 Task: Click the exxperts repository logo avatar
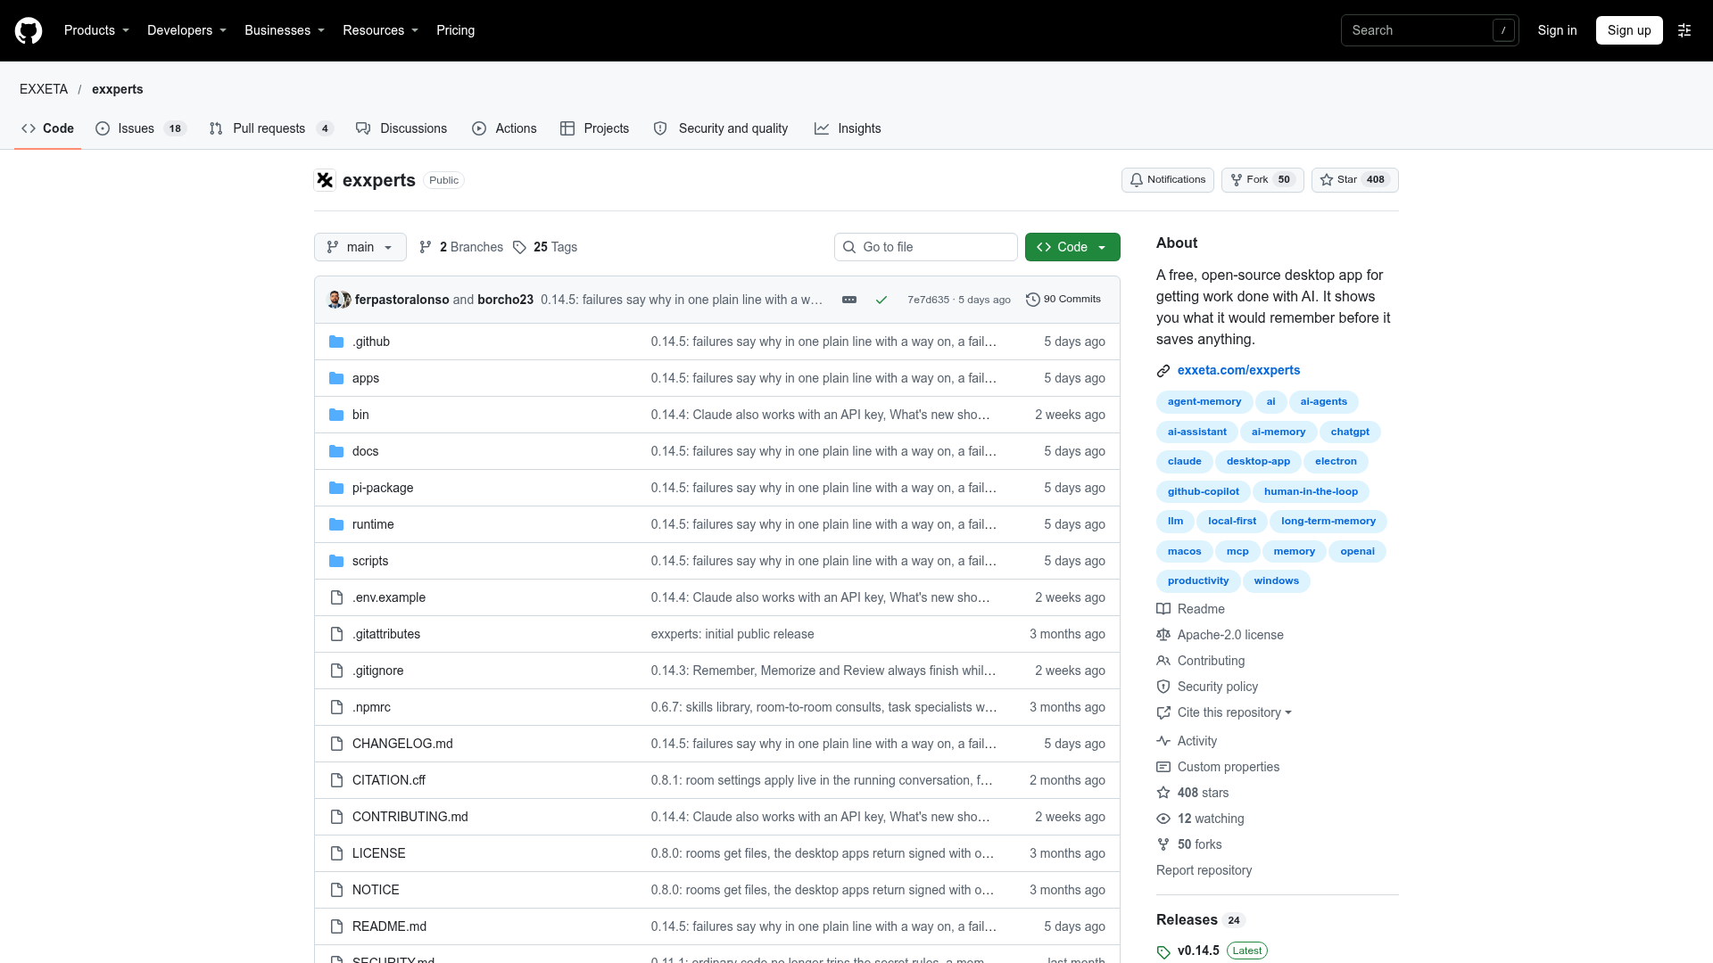click(325, 180)
